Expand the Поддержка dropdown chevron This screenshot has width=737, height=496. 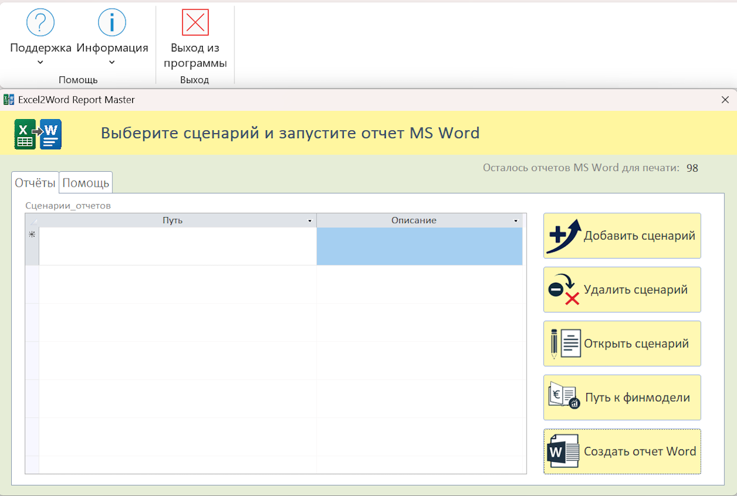40,63
